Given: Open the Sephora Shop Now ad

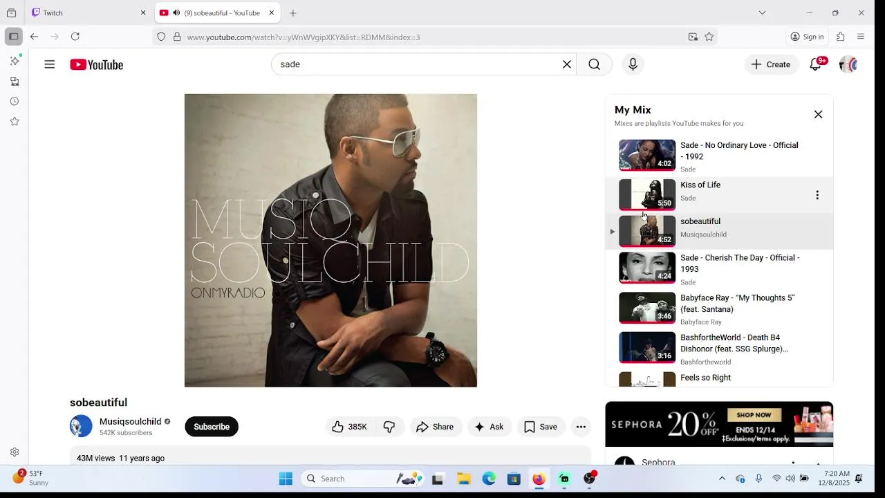Looking at the screenshot, I should click(754, 415).
